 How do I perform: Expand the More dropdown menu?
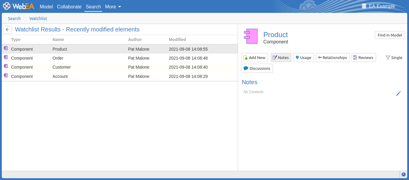pos(113,7)
